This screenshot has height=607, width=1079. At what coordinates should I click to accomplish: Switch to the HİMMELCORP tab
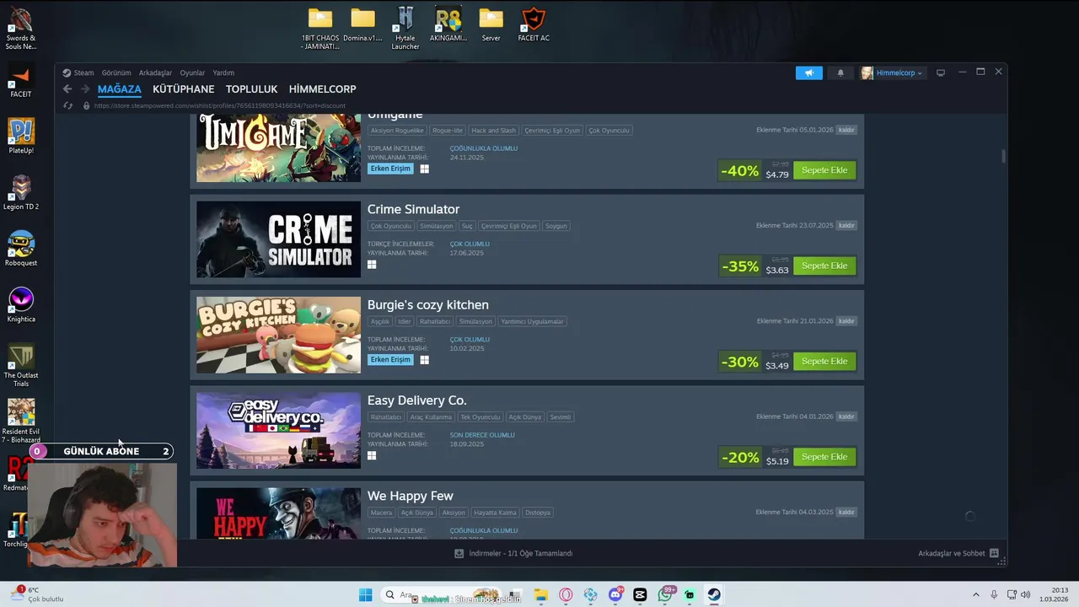pyautogui.click(x=322, y=89)
